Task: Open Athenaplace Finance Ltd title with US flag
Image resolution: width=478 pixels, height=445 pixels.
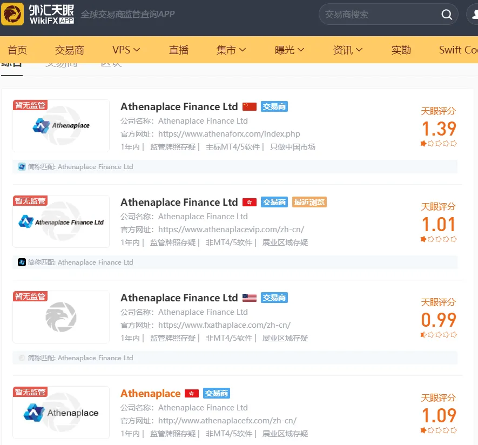Action: pos(179,298)
